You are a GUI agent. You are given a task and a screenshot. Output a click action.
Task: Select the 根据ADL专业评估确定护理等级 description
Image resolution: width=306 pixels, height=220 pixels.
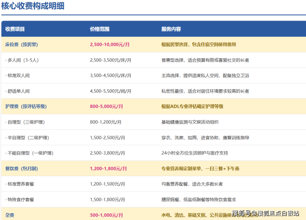[x=192, y=106]
